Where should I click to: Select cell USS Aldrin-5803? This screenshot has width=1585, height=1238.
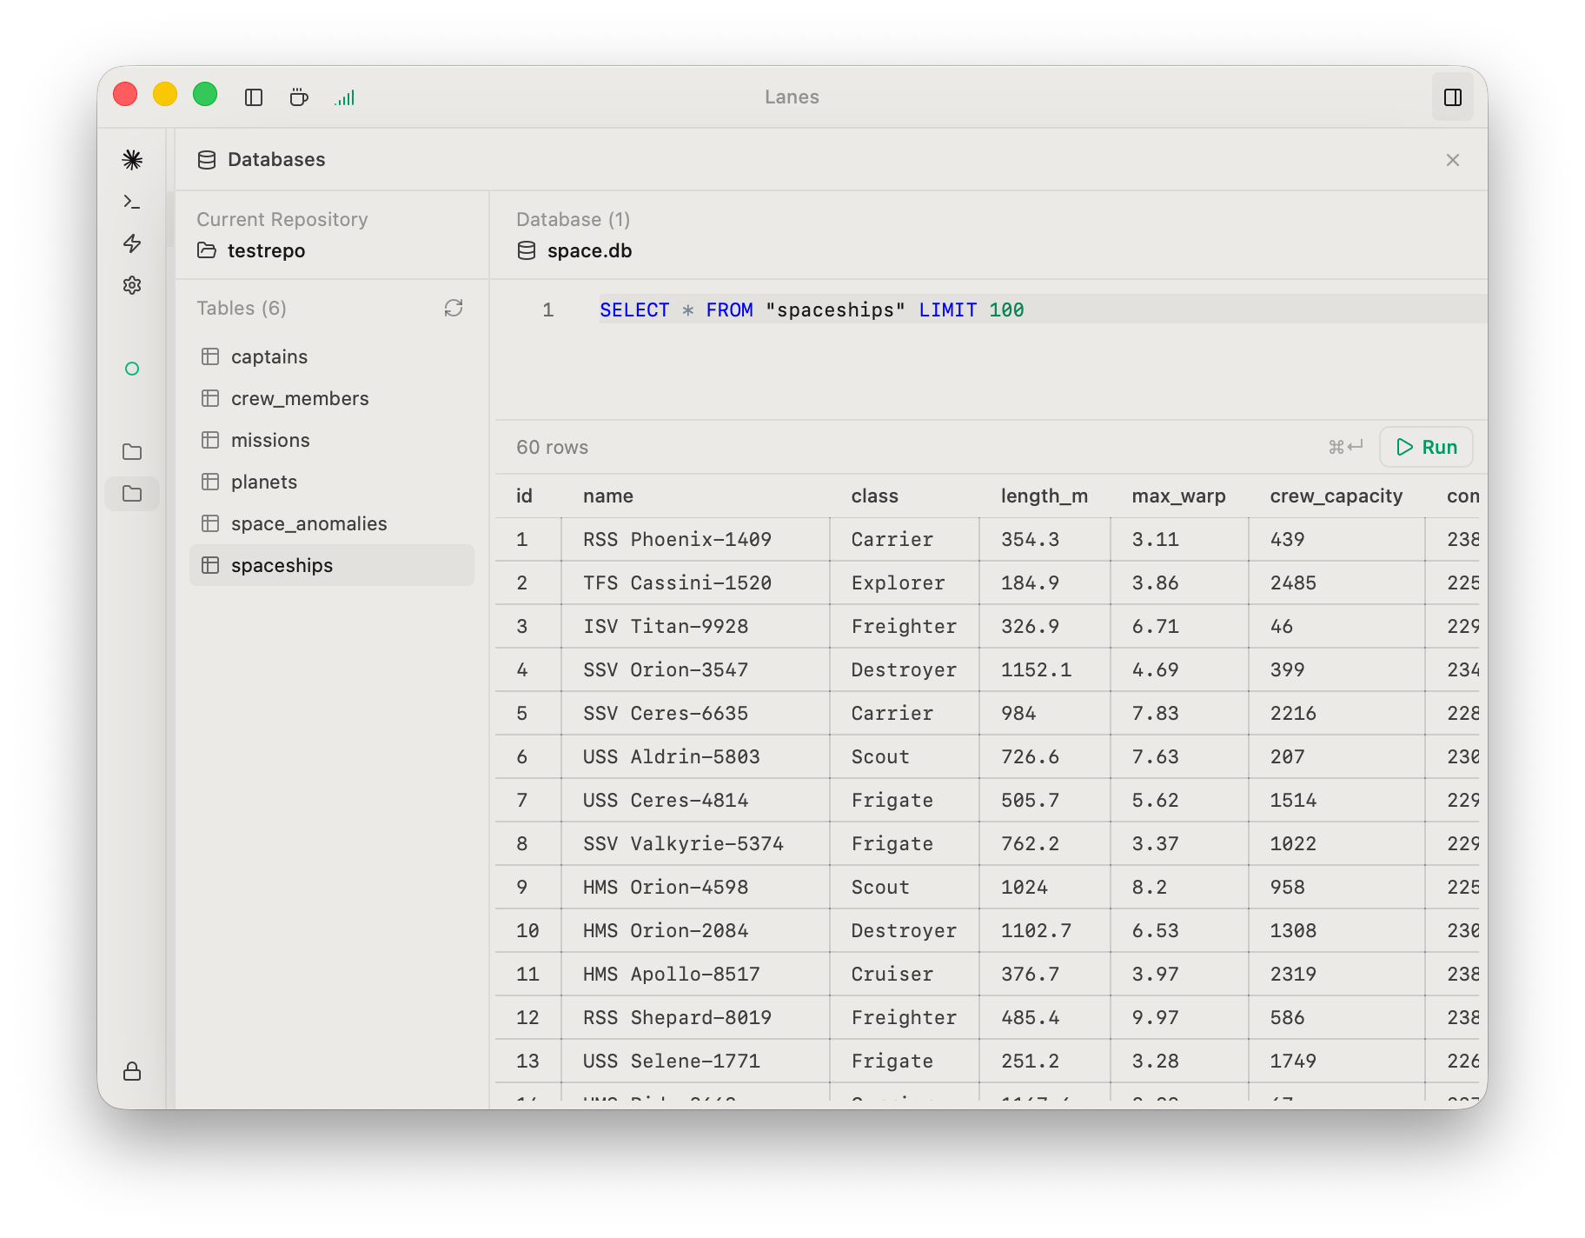click(x=695, y=756)
